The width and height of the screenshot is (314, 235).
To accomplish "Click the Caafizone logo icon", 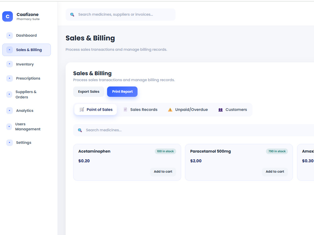I will pyautogui.click(x=8, y=16).
